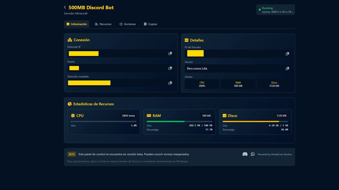Click the 200% límite badge
Viewport: 339px width, 190px height.
128,116
